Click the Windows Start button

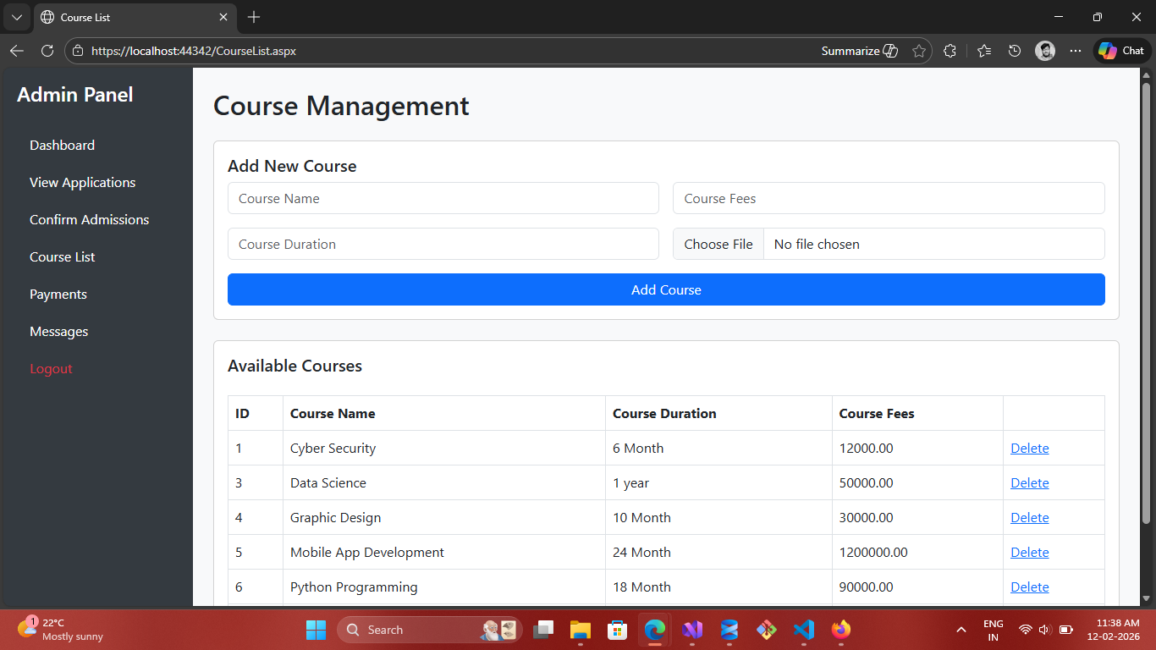pos(316,630)
